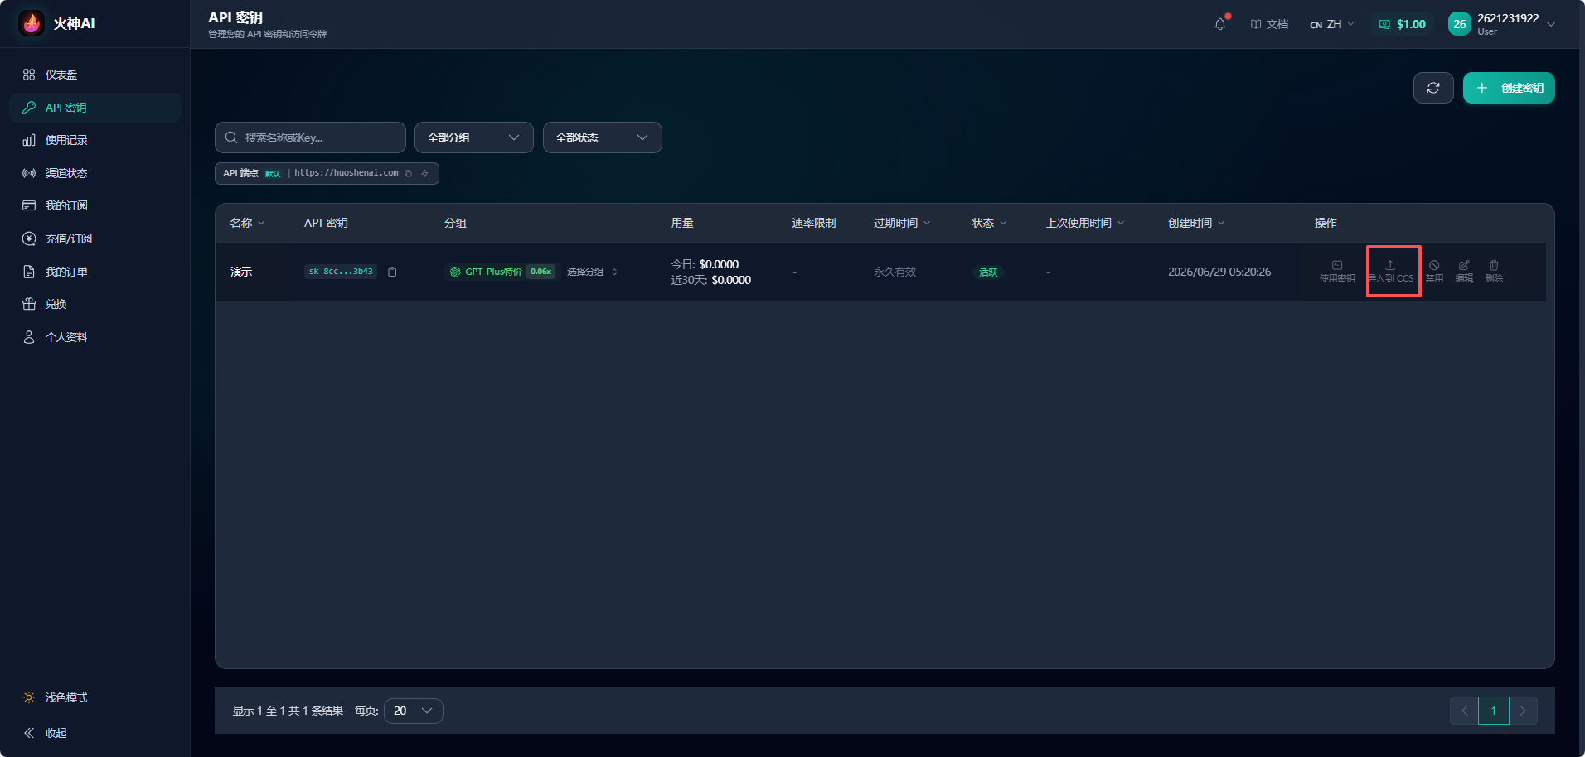Screen dimensions: 1585x757
Task: Open the 全部分组 group filter dropdown
Action: [473, 137]
